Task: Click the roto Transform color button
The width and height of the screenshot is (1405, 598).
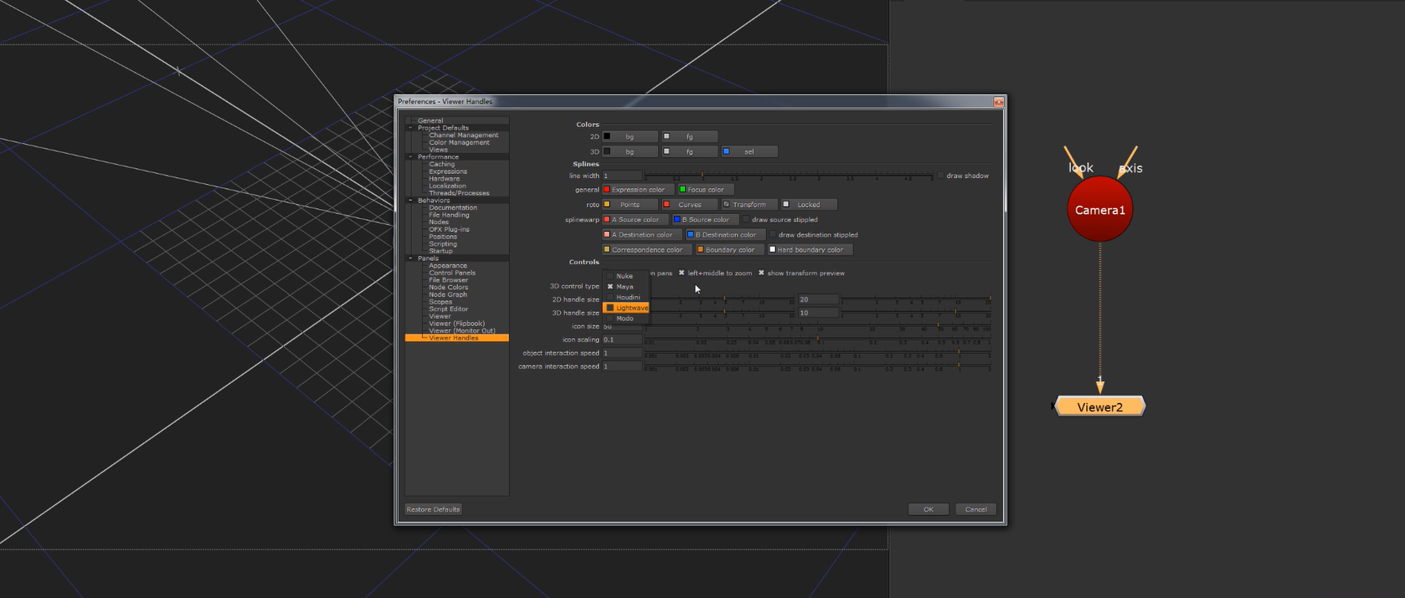Action: [749, 205]
